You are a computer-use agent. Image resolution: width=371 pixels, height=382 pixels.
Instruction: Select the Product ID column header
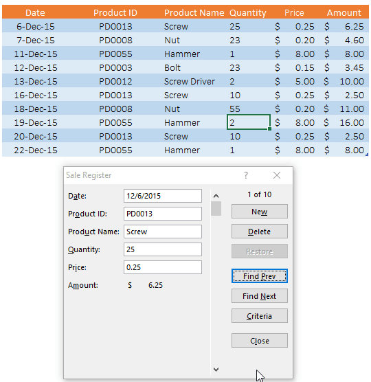(x=115, y=12)
